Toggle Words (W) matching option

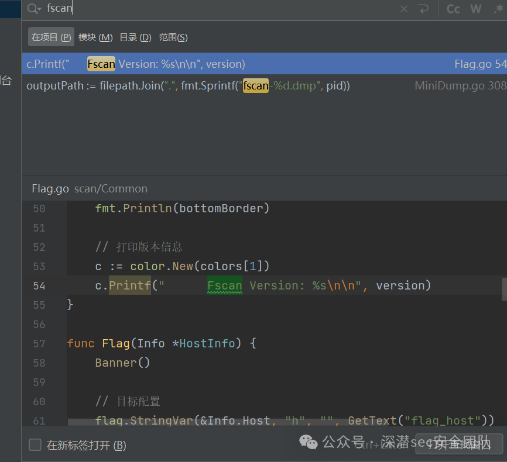[475, 9]
